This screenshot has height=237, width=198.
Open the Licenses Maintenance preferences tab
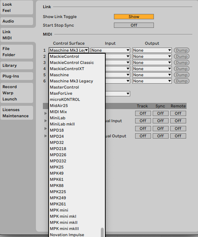click(x=17, y=113)
